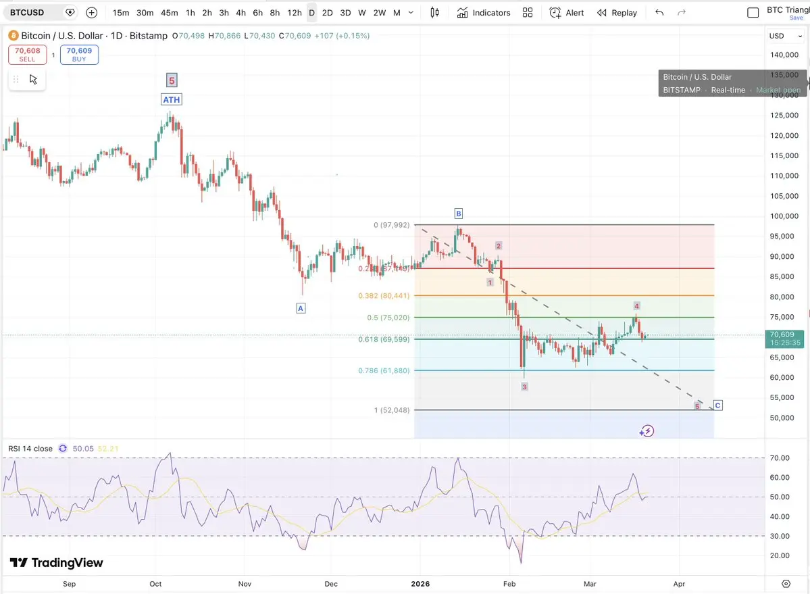Select the 3h timeframe
Viewport: 810px width, 594px height.
(224, 12)
